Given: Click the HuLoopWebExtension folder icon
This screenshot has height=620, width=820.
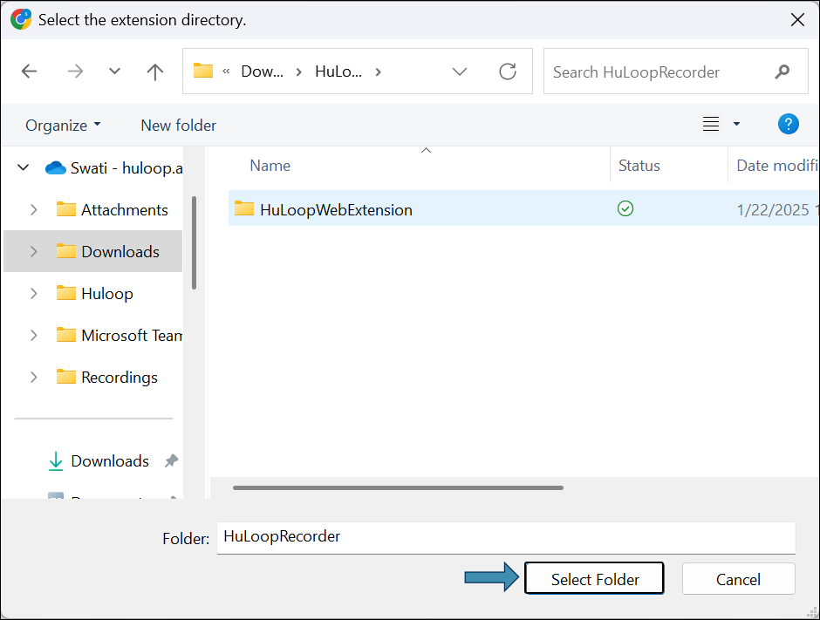Looking at the screenshot, I should pos(244,209).
